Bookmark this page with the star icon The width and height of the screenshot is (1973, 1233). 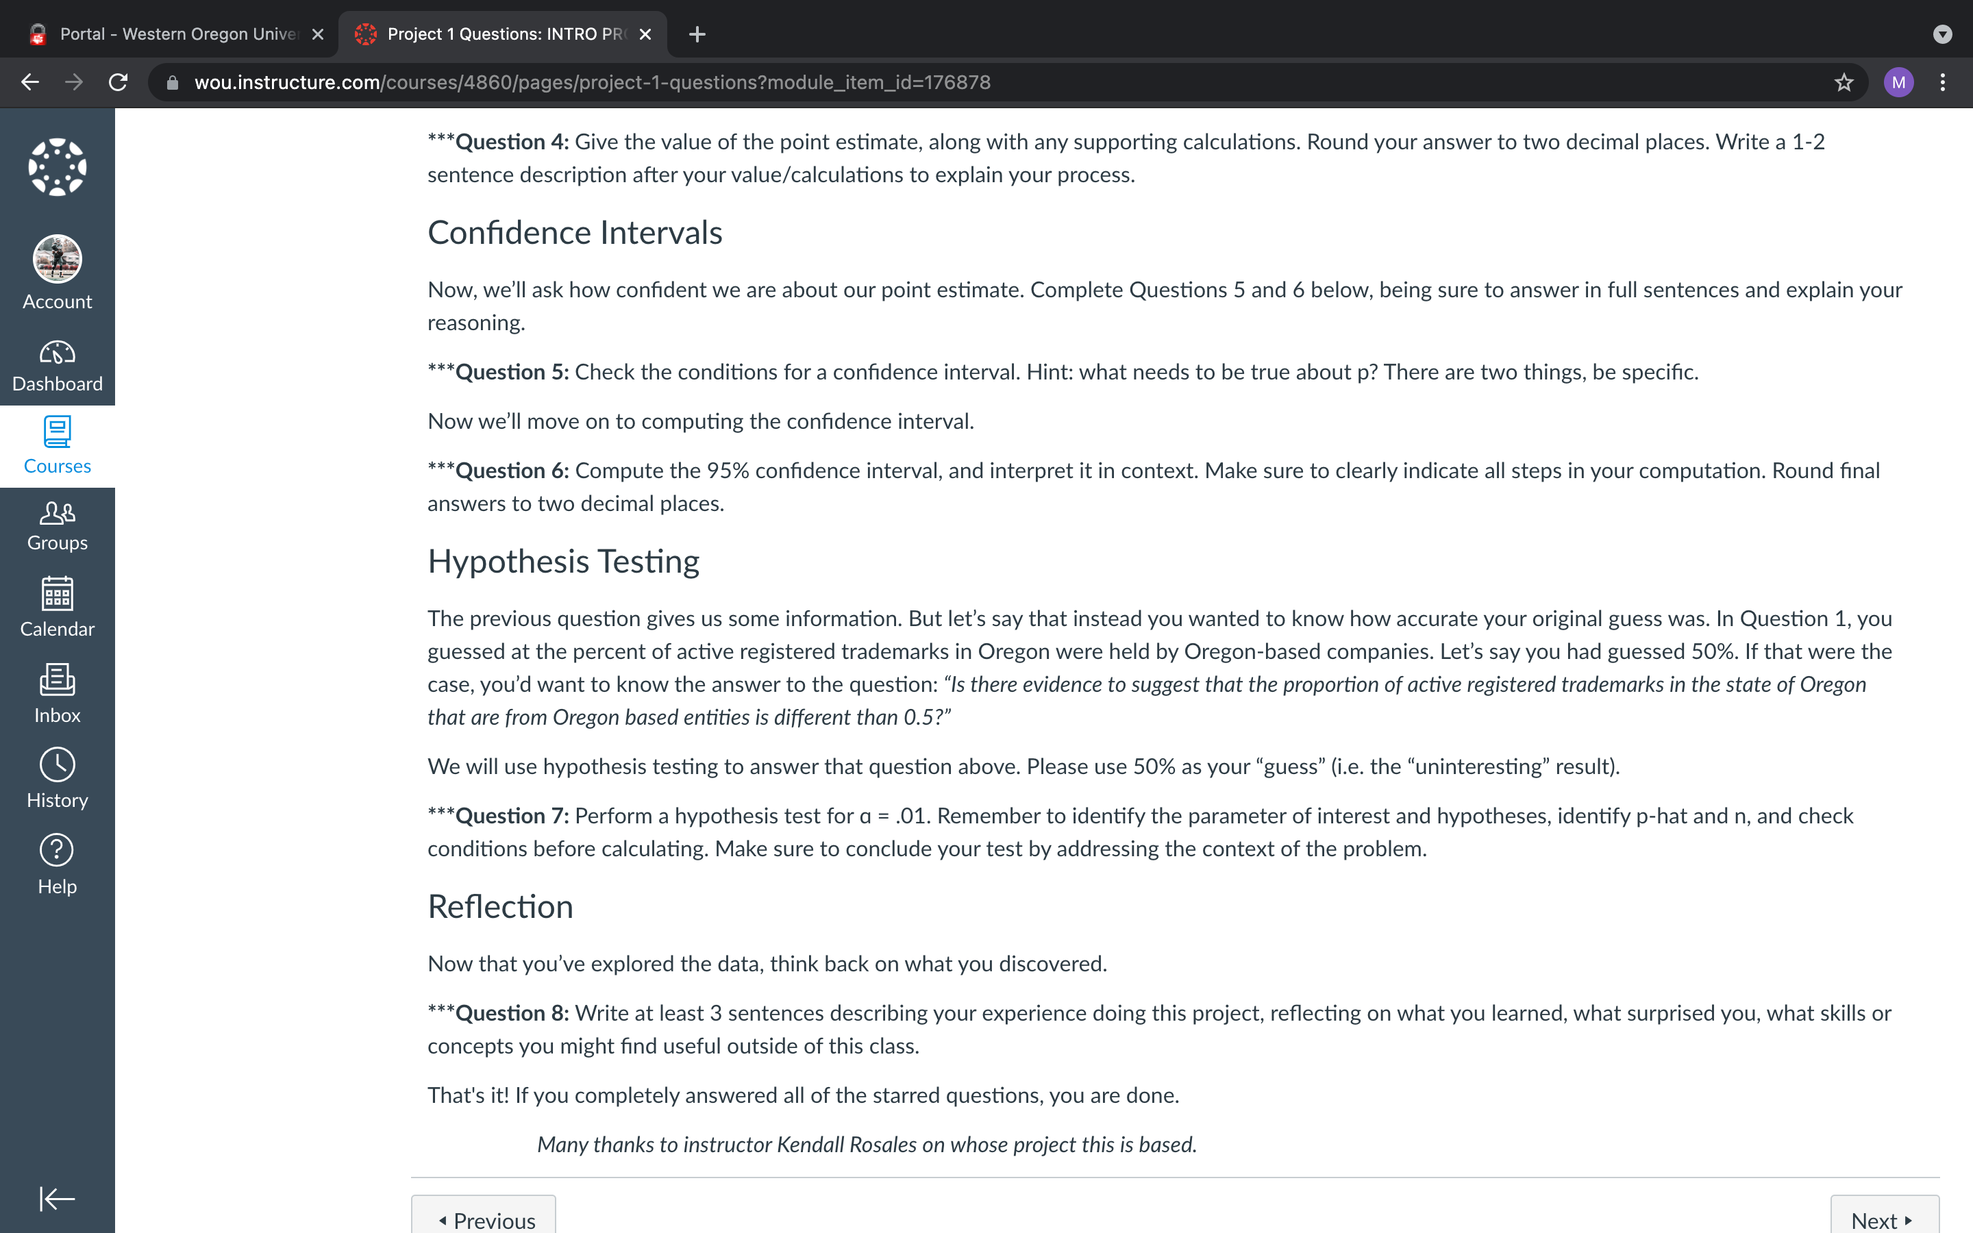(1844, 82)
